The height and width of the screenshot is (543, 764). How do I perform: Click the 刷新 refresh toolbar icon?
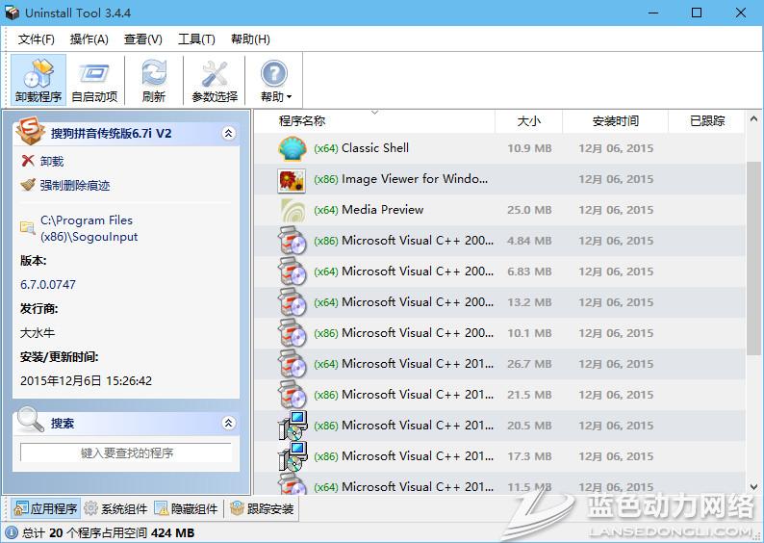tap(154, 74)
